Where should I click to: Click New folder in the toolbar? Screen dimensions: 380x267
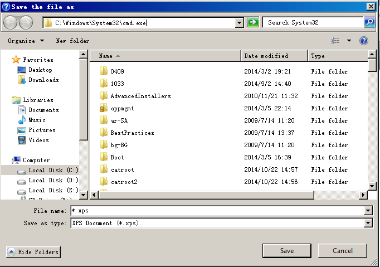(72, 41)
